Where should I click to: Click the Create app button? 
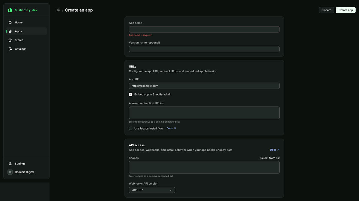click(346, 10)
